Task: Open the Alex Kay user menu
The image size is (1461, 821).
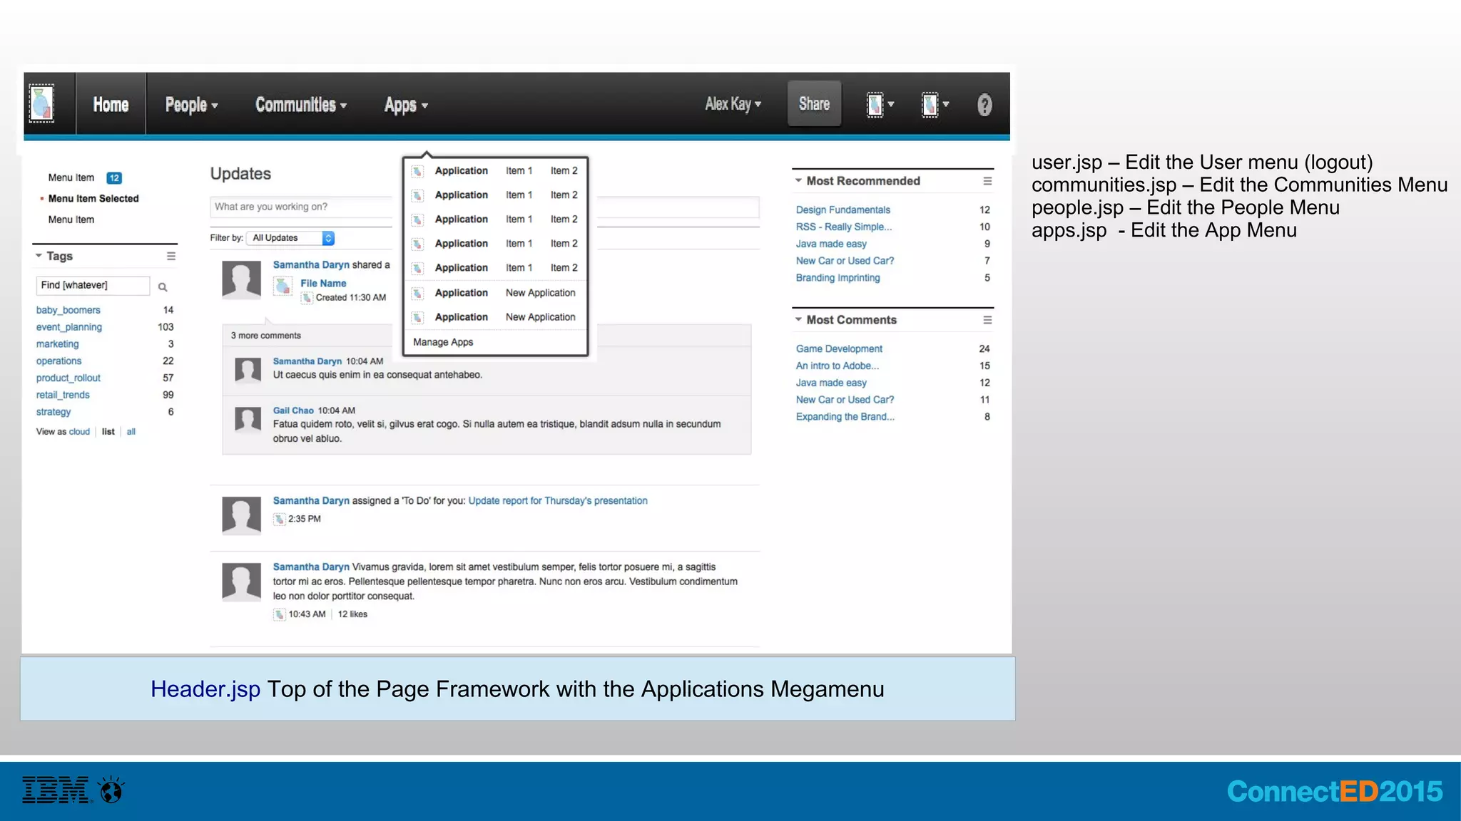Action: click(733, 104)
